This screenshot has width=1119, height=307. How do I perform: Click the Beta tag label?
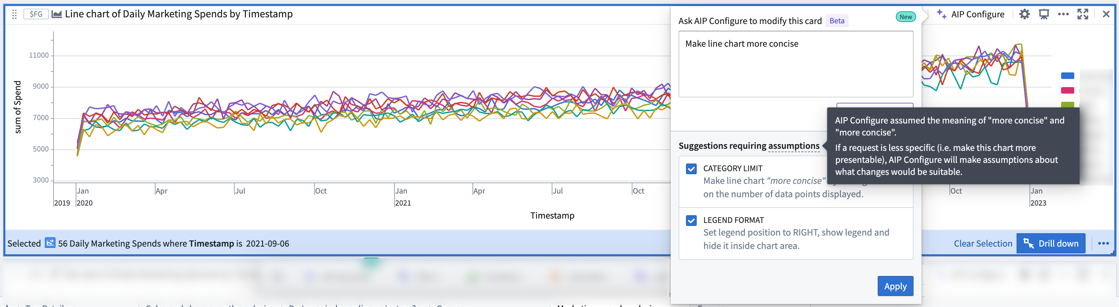tap(837, 21)
